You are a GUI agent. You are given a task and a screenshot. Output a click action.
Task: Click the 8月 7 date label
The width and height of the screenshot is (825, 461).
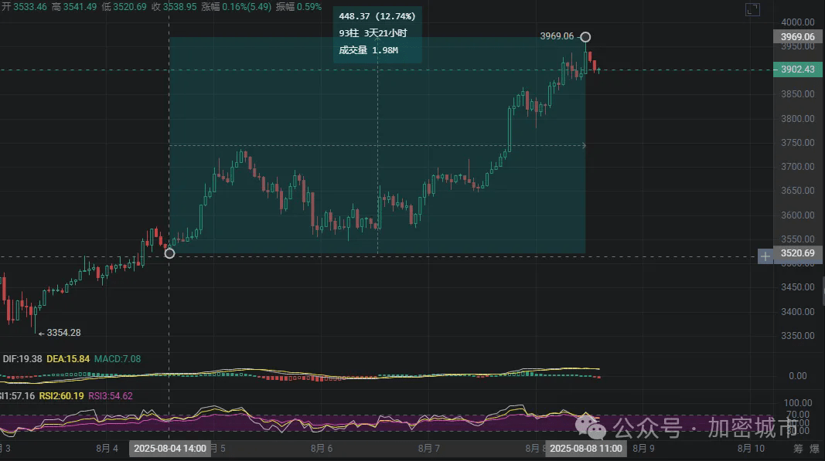point(429,449)
